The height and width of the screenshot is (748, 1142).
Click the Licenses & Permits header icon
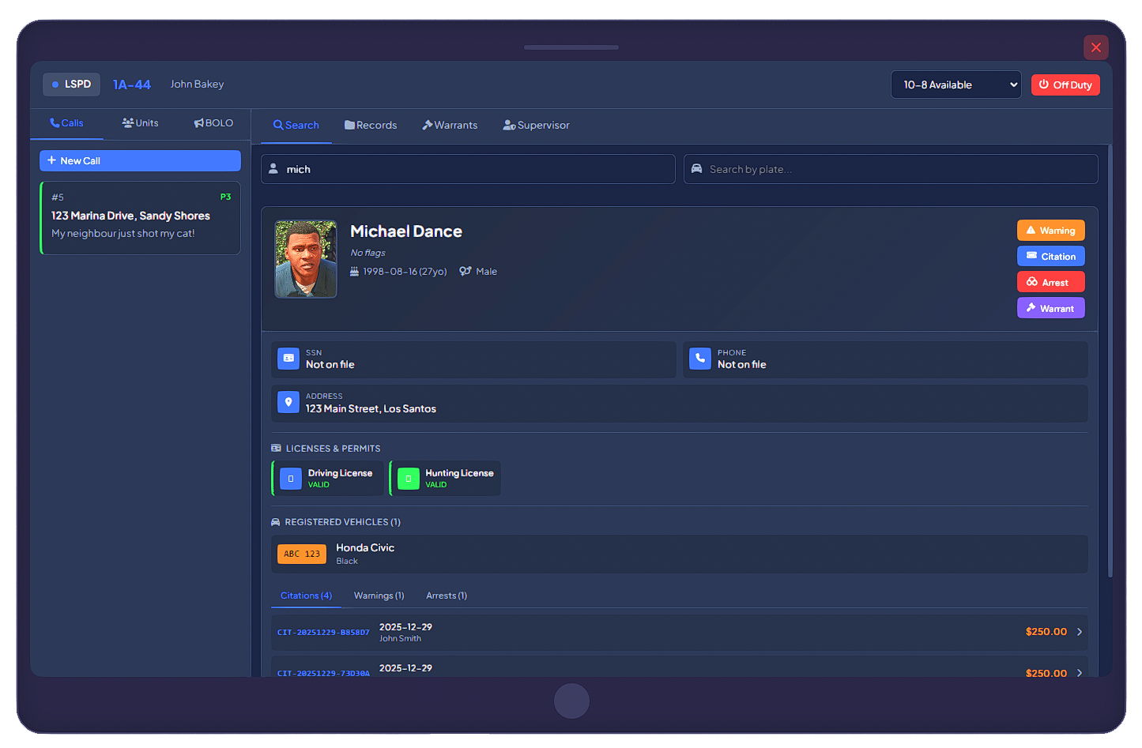pos(276,448)
